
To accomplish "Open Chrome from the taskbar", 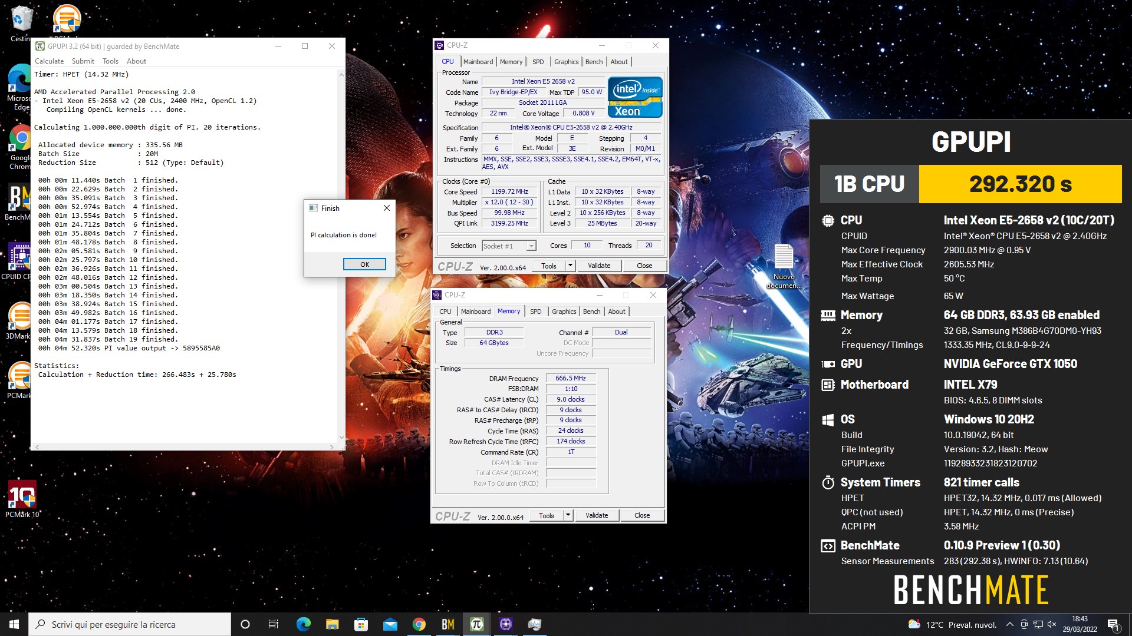I will pyautogui.click(x=419, y=624).
